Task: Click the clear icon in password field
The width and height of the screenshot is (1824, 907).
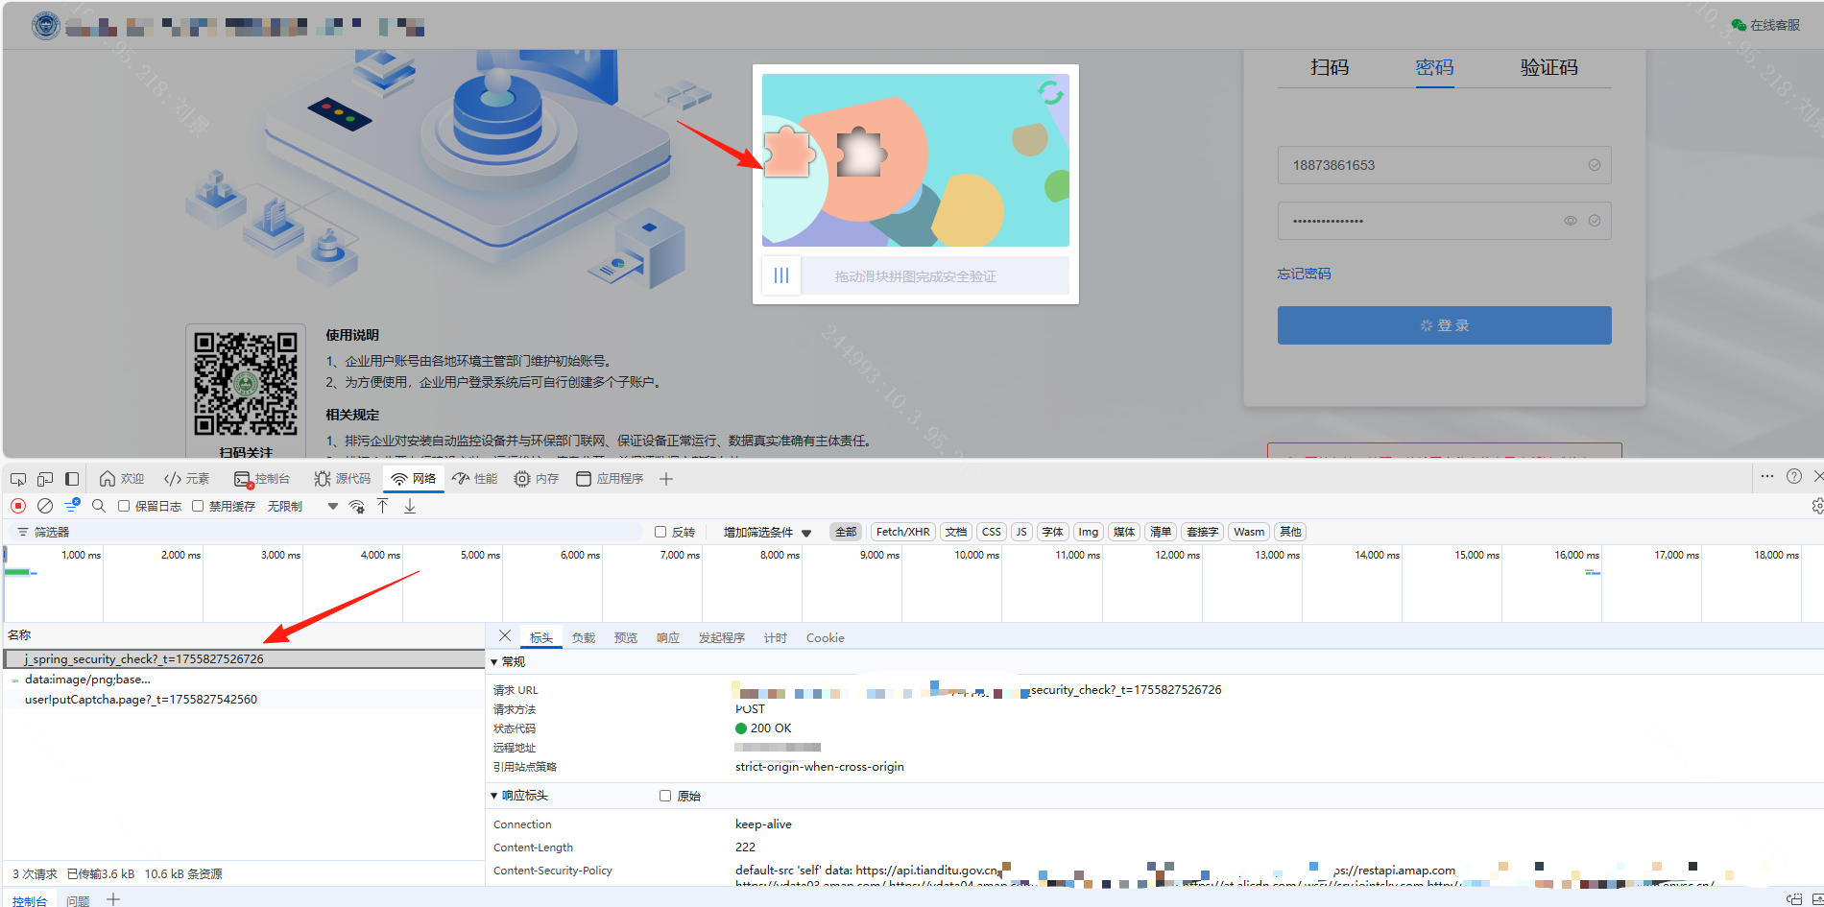Action: [x=1595, y=221]
